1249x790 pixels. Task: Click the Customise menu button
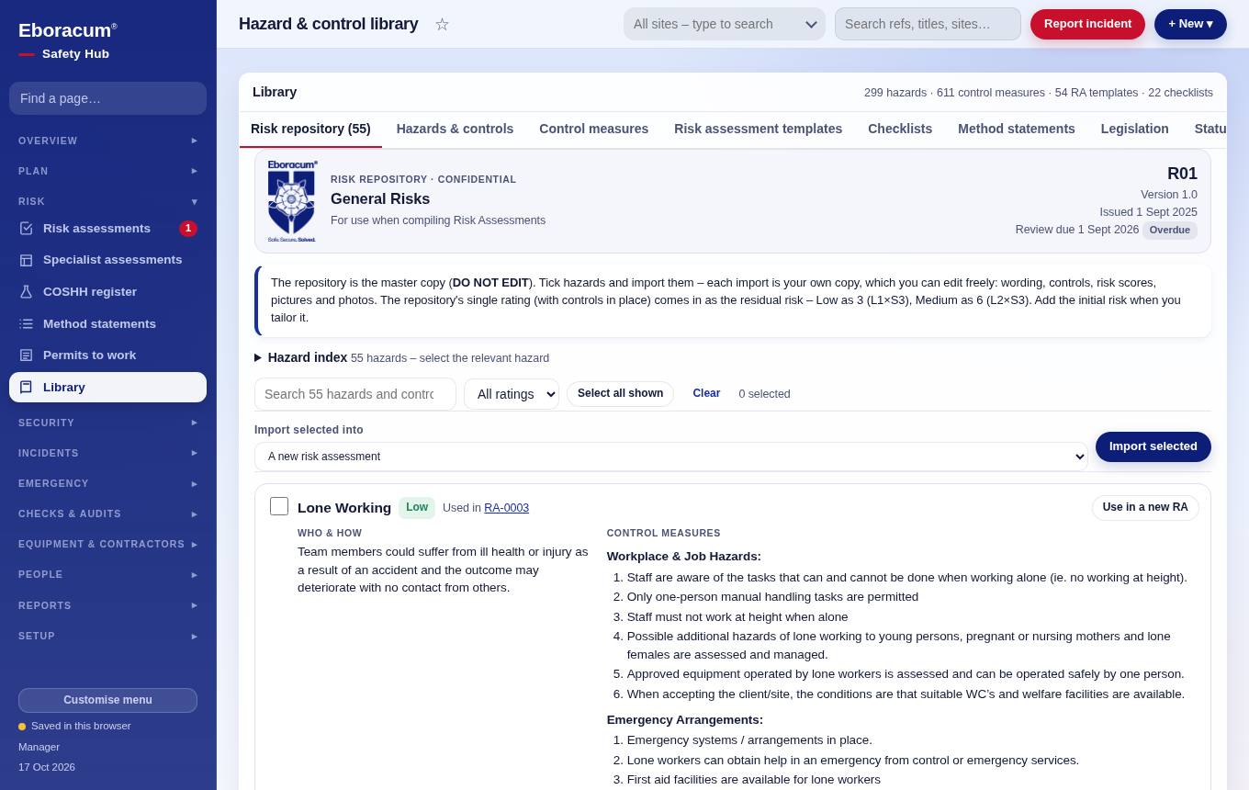click(107, 700)
